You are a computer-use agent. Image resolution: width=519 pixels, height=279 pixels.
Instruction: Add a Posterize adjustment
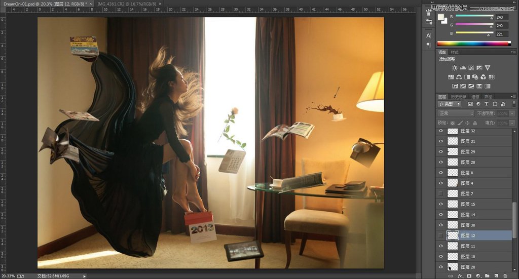coord(463,86)
